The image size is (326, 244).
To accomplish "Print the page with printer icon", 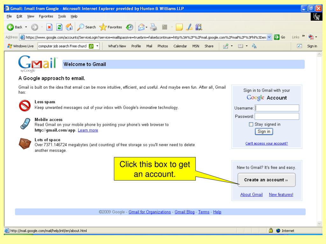I will 153,27.
